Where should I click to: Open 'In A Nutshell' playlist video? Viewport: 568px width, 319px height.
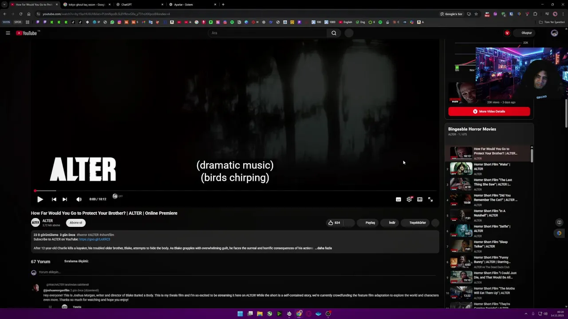click(488, 215)
